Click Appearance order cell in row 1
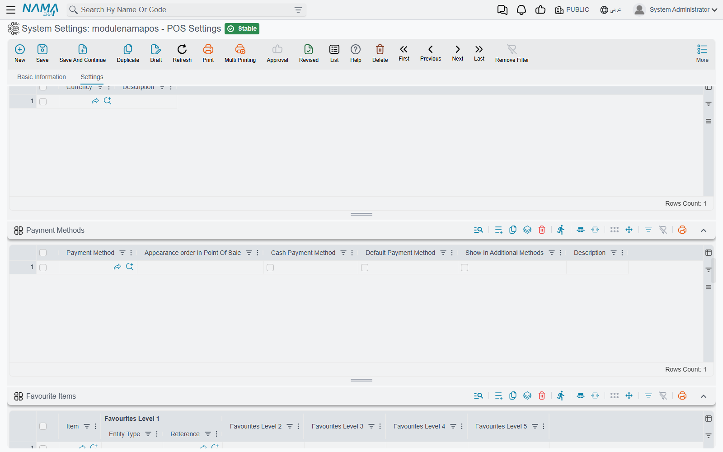The height and width of the screenshot is (452, 723). click(200, 268)
